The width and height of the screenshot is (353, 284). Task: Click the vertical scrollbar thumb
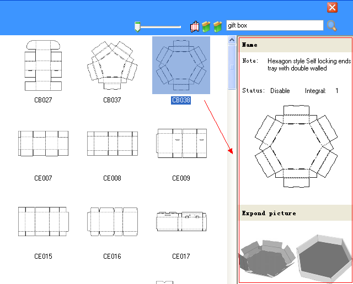coord(232,67)
